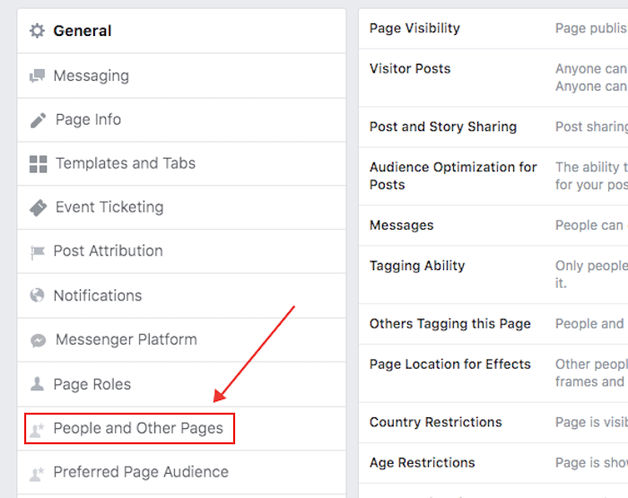Viewport: 628px width, 498px height.
Task: Open the Messaging settings section
Action: tap(103, 76)
